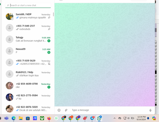The image size is (159, 122).
Task: Click the volume speaker tray icon
Action: (128, 118)
